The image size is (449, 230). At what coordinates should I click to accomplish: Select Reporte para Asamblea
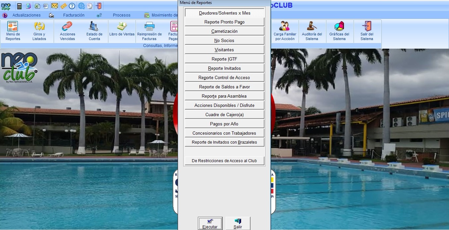pos(225,96)
